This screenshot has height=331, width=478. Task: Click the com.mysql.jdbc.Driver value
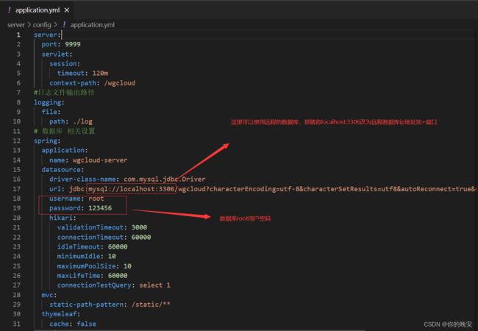(x=165, y=179)
